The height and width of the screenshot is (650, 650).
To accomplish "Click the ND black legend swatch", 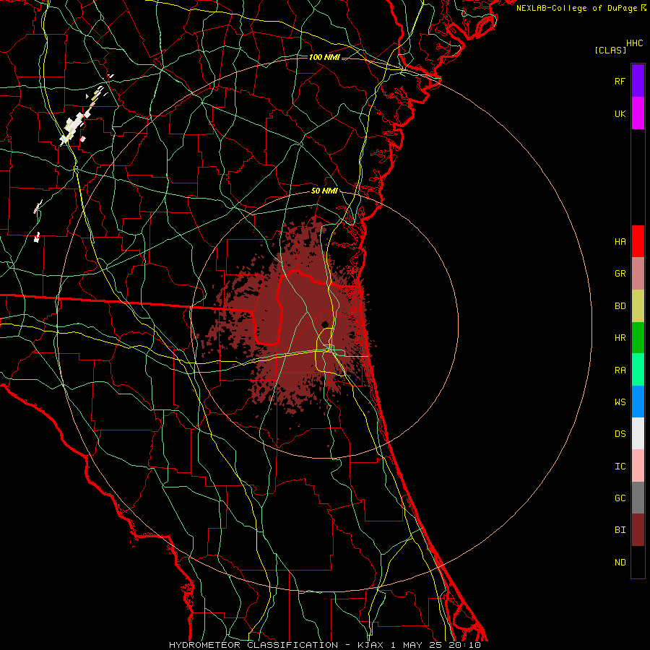I will pos(638,562).
